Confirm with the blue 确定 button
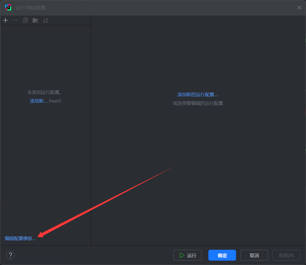306x265 pixels. 222,255
